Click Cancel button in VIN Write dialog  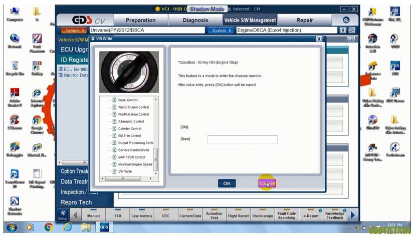click(267, 183)
